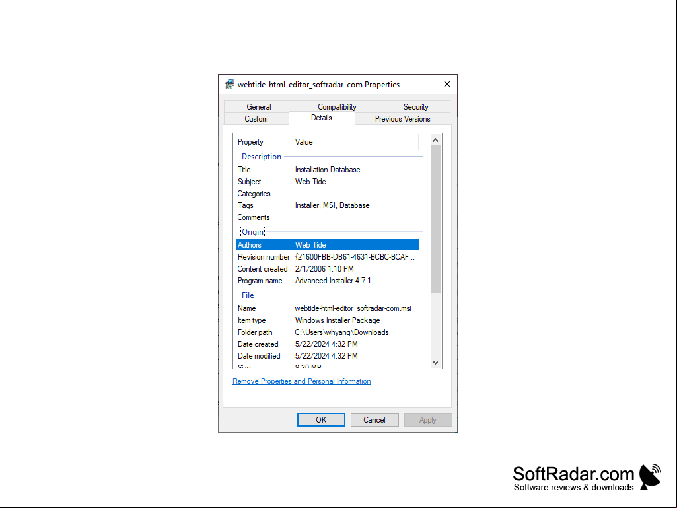Go to the Security tab

[416, 107]
